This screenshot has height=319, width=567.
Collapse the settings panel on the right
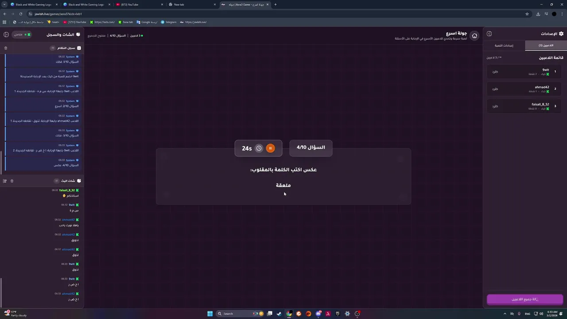[x=489, y=34]
